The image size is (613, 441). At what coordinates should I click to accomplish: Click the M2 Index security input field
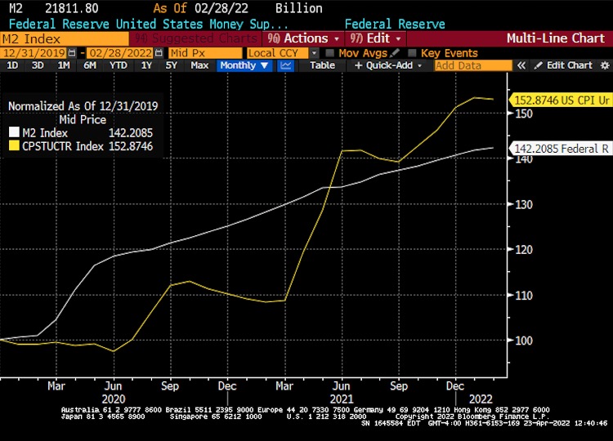click(65, 39)
